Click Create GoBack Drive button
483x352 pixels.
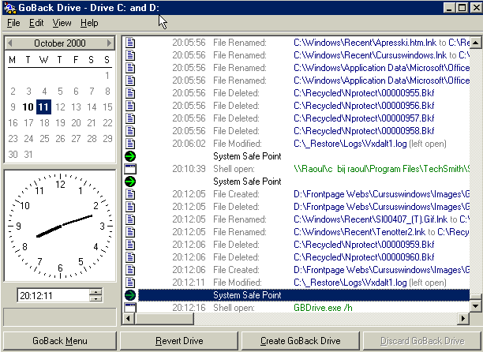coord(301,341)
